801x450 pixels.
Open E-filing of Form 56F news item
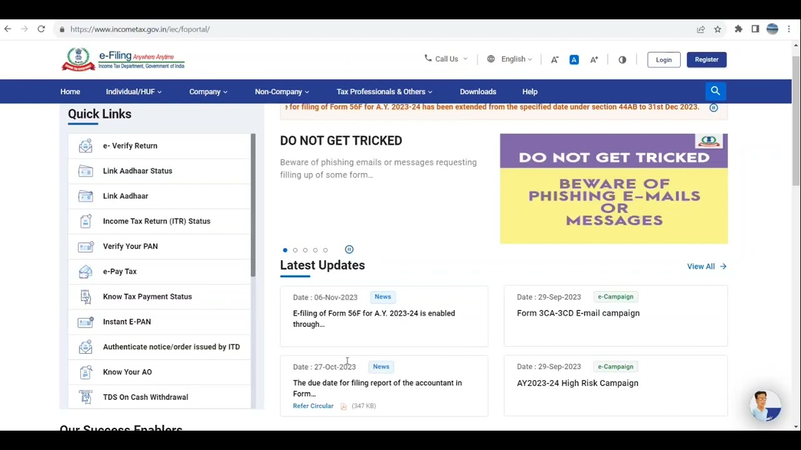tap(384, 316)
